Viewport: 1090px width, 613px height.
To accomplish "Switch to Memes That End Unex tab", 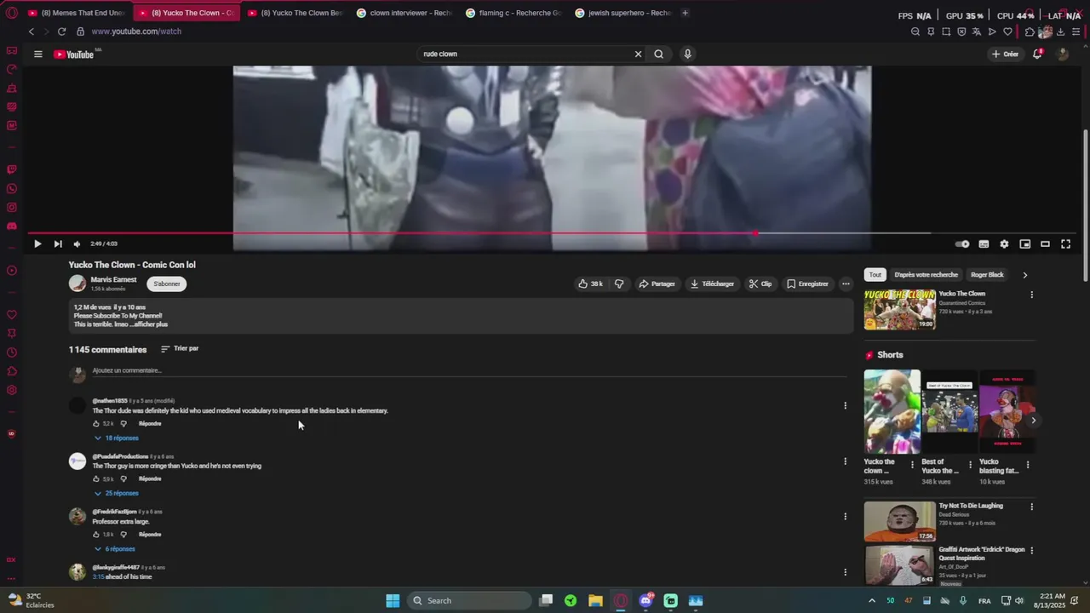I will coord(77,13).
